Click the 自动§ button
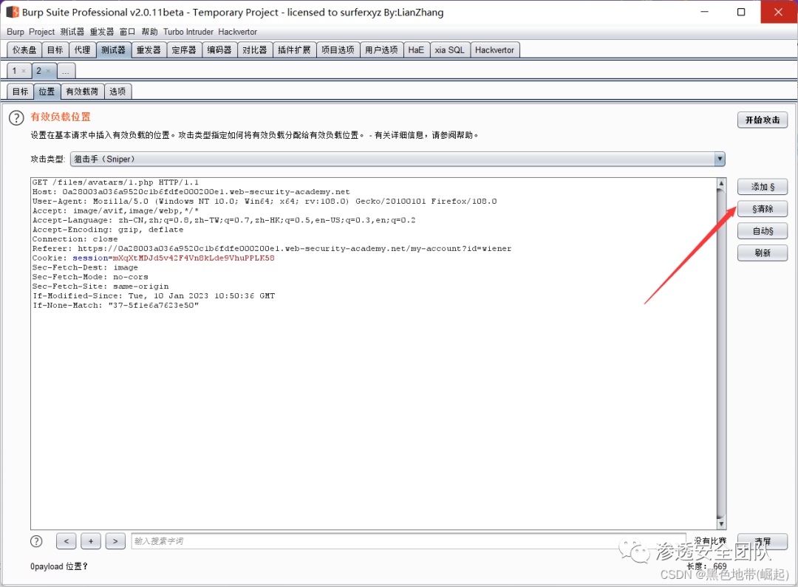798x587 pixels. point(763,231)
